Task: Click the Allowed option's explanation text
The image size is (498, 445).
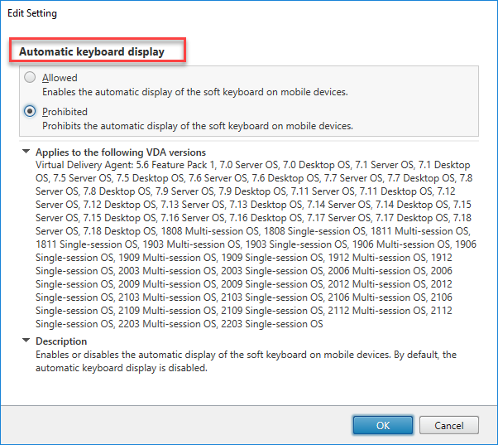Action: click(194, 91)
